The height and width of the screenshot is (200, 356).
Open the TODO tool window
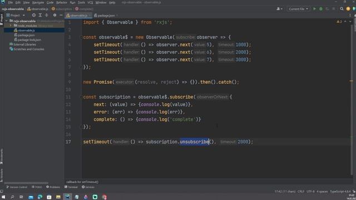click(37, 187)
